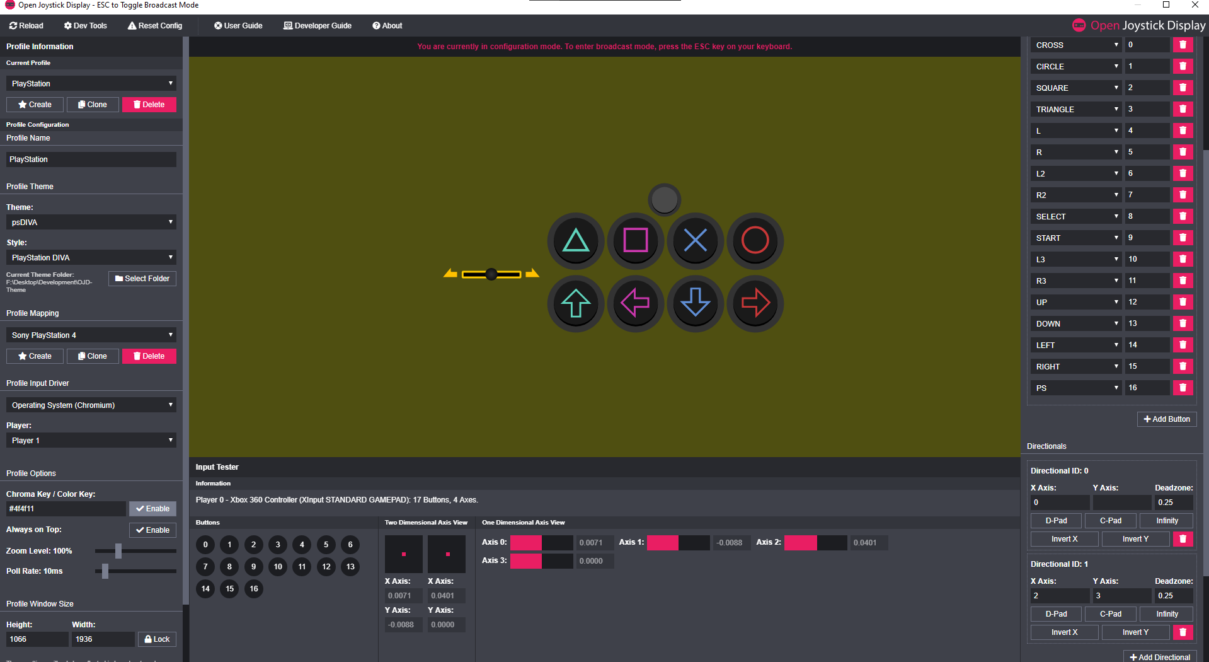This screenshot has width=1209, height=662.
Task: Click the circle button icon in preview
Action: [755, 241]
